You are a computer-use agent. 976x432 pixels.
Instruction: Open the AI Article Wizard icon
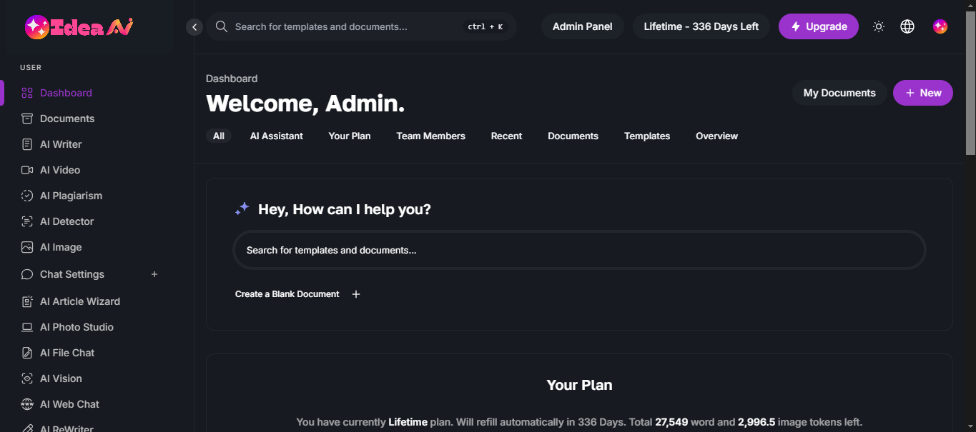(x=27, y=301)
